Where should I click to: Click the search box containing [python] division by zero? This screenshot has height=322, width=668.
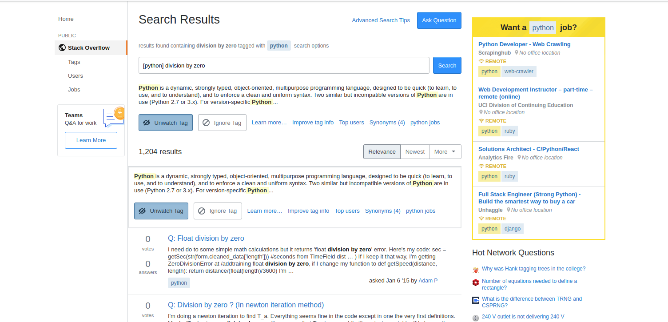click(284, 65)
